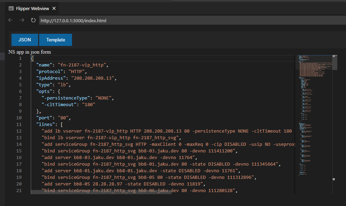Click the "add server bb8-05 28.28.28.97" line

point(123,184)
